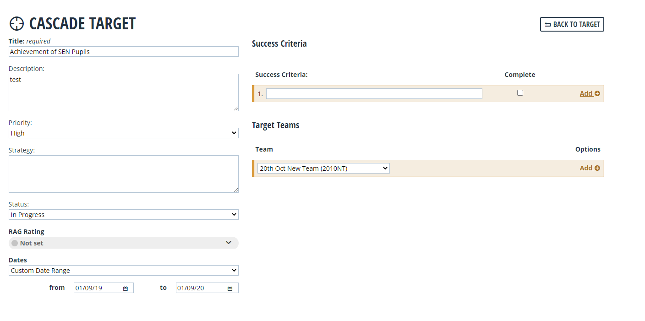Click the Cascade Target crosshair icon
Image resolution: width=645 pixels, height=321 pixels.
coord(16,24)
